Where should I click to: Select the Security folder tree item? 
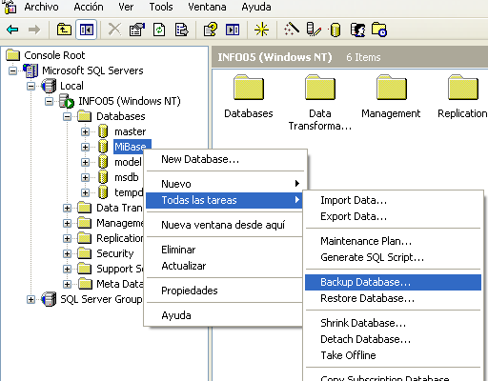point(115,253)
